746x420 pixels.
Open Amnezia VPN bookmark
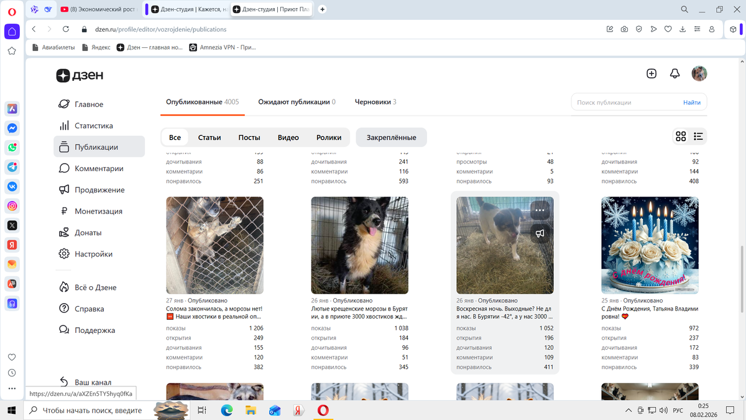(223, 47)
